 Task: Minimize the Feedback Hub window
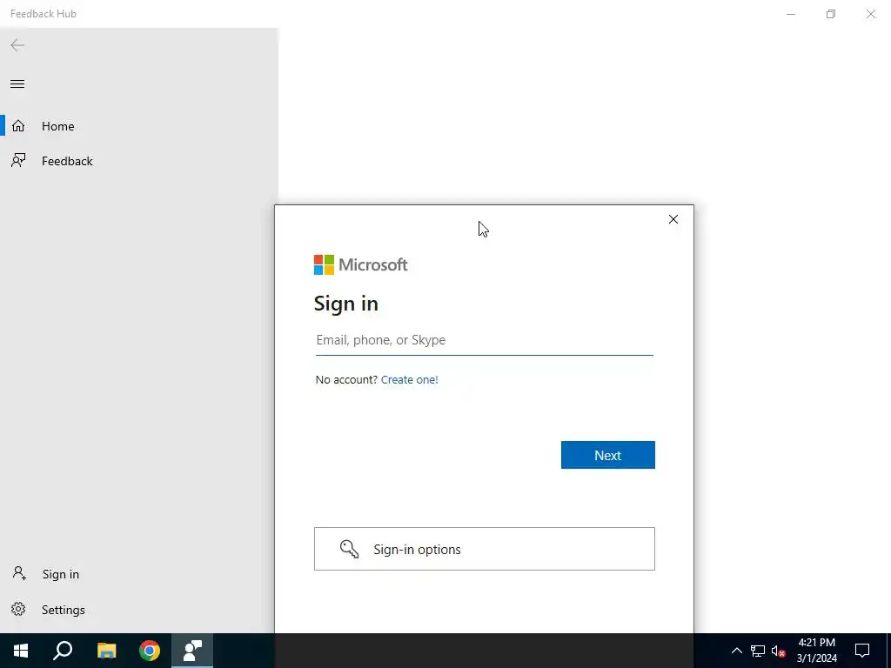(791, 14)
